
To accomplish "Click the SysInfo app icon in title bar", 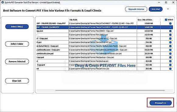I will (x=2, y=2).
